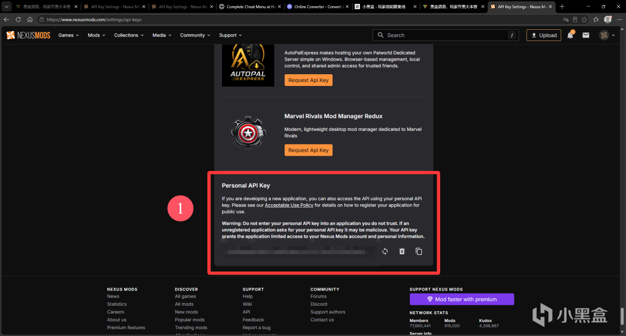Go to the Nexus Mods home logo
This screenshot has height=336, width=626.
coord(28,35)
